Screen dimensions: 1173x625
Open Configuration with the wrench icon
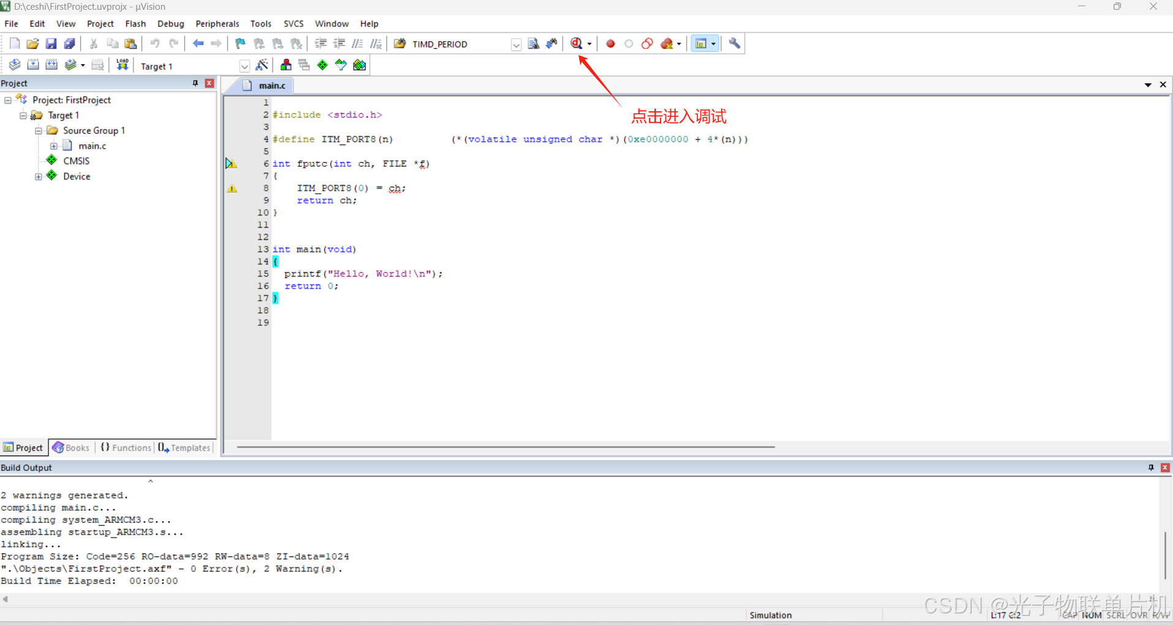734,43
